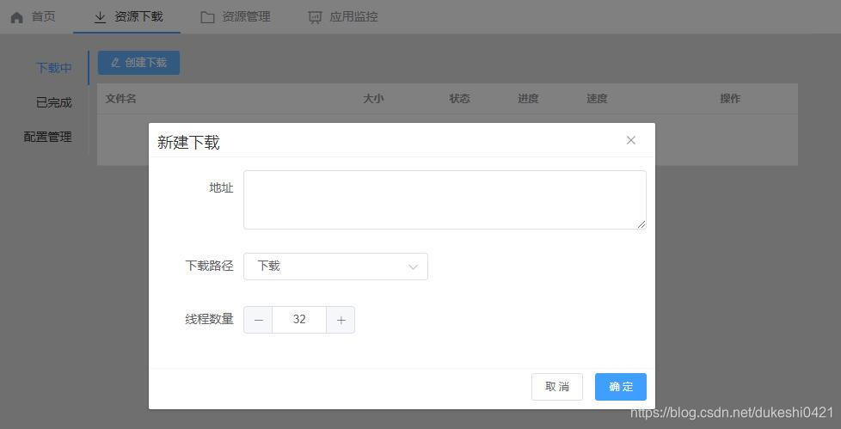Close the 新建下载 dialog with X
Image resolution: width=841 pixels, height=429 pixels.
pyautogui.click(x=631, y=140)
